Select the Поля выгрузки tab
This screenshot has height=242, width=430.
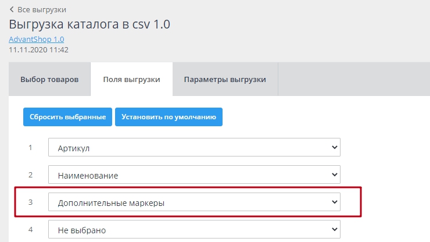click(131, 80)
